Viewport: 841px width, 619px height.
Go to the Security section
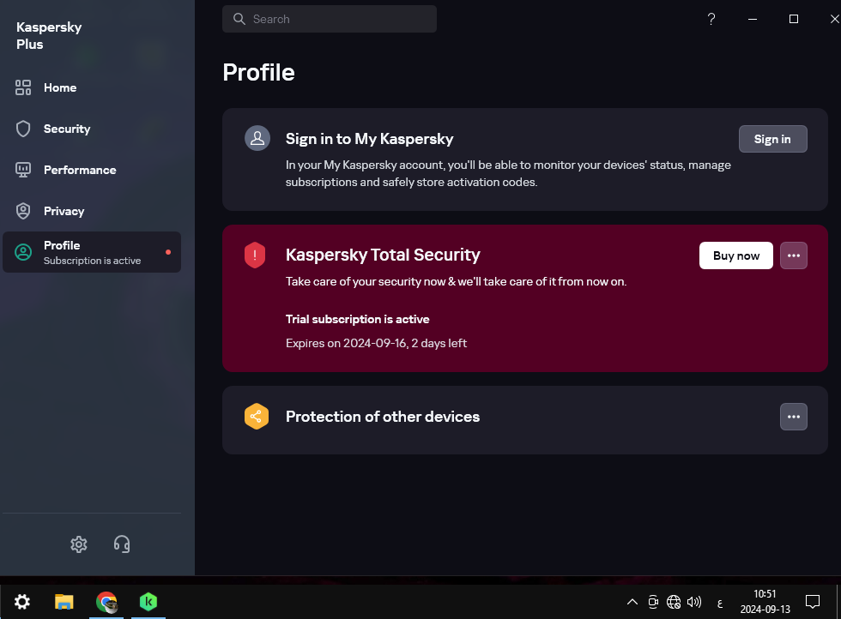click(x=92, y=129)
